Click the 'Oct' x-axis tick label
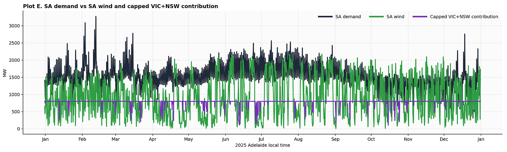Screen dimensions: 507x152 pos(371,139)
